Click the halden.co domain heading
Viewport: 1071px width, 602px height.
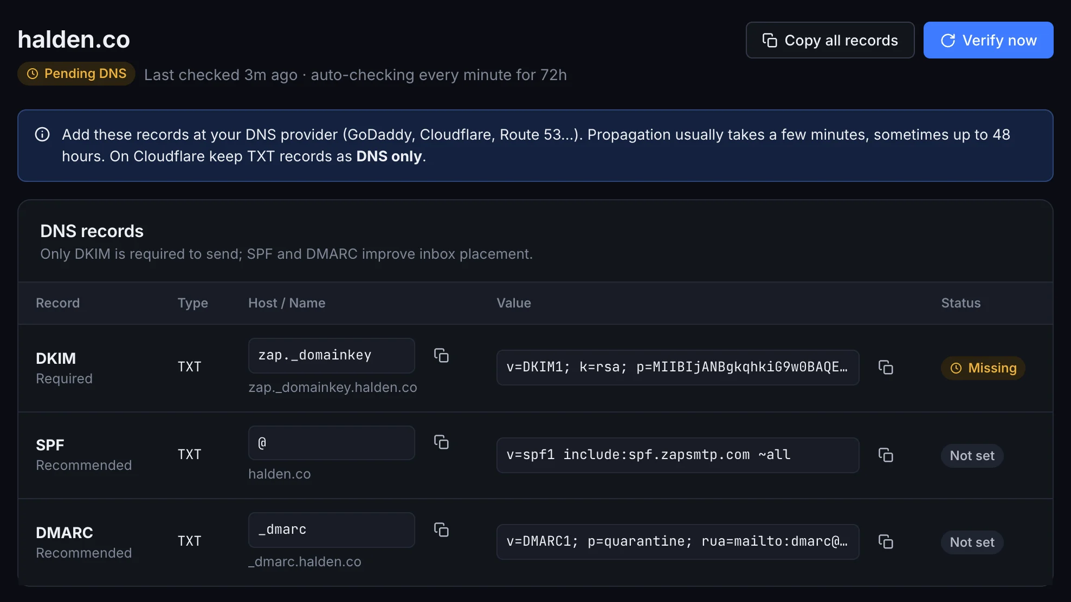point(74,40)
